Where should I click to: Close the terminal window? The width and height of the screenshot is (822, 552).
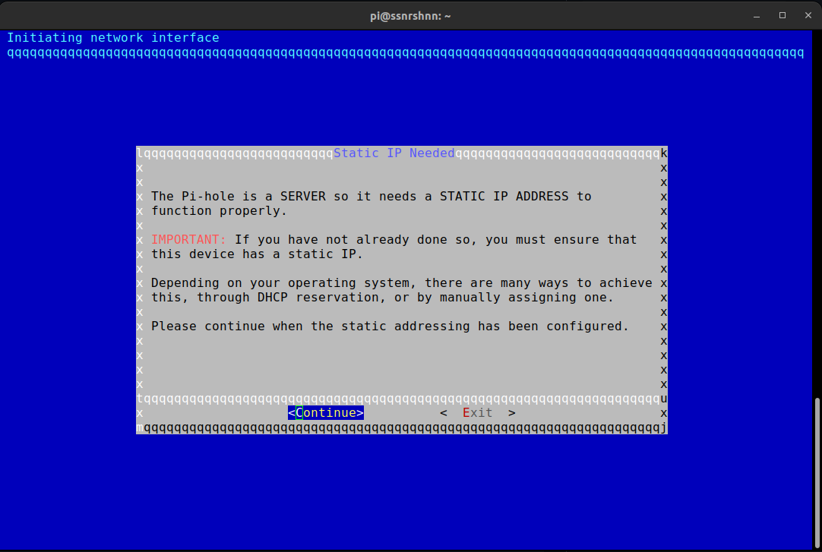[x=805, y=15]
